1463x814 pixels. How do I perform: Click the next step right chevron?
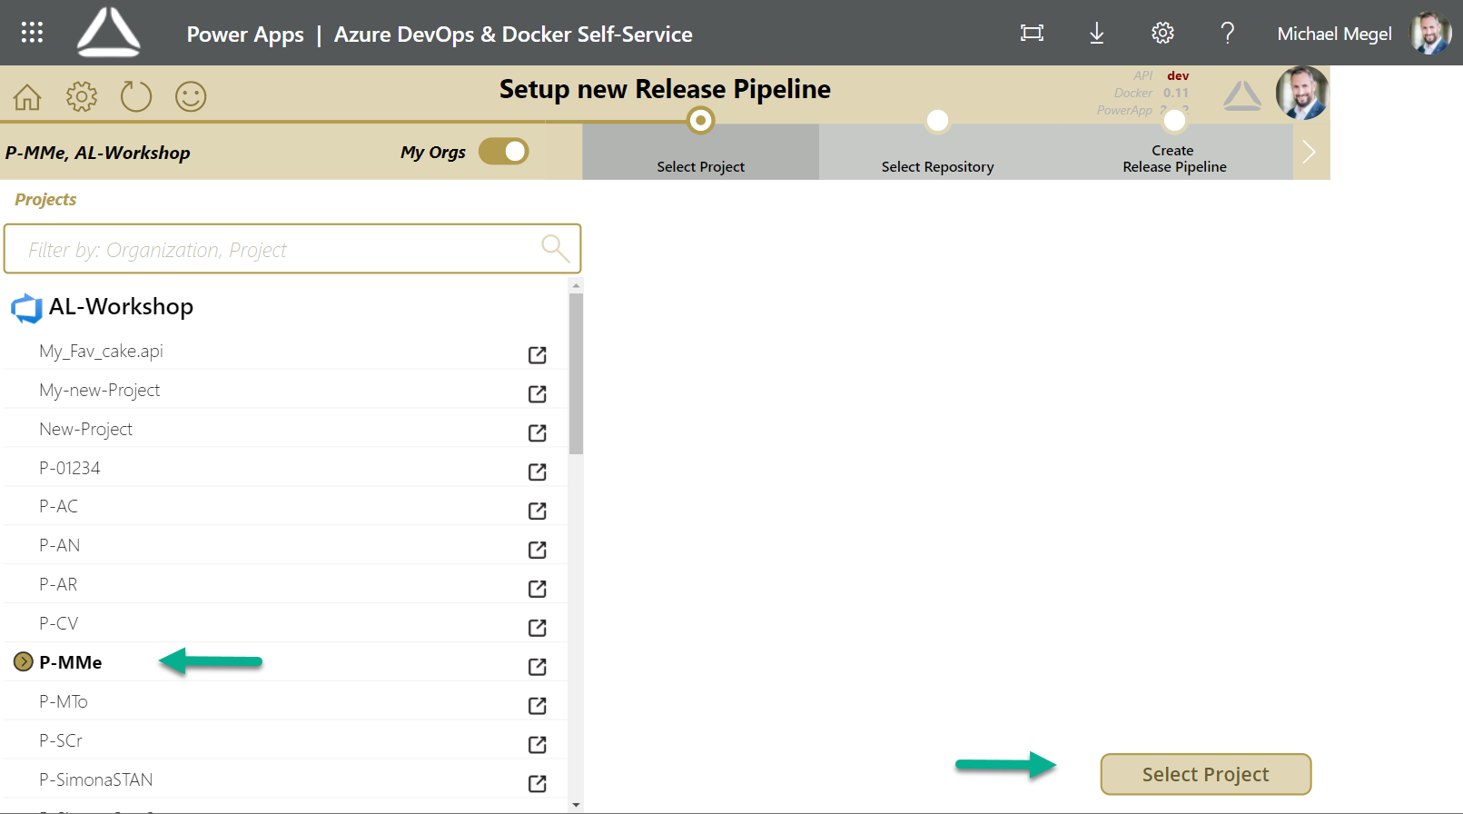(x=1310, y=152)
